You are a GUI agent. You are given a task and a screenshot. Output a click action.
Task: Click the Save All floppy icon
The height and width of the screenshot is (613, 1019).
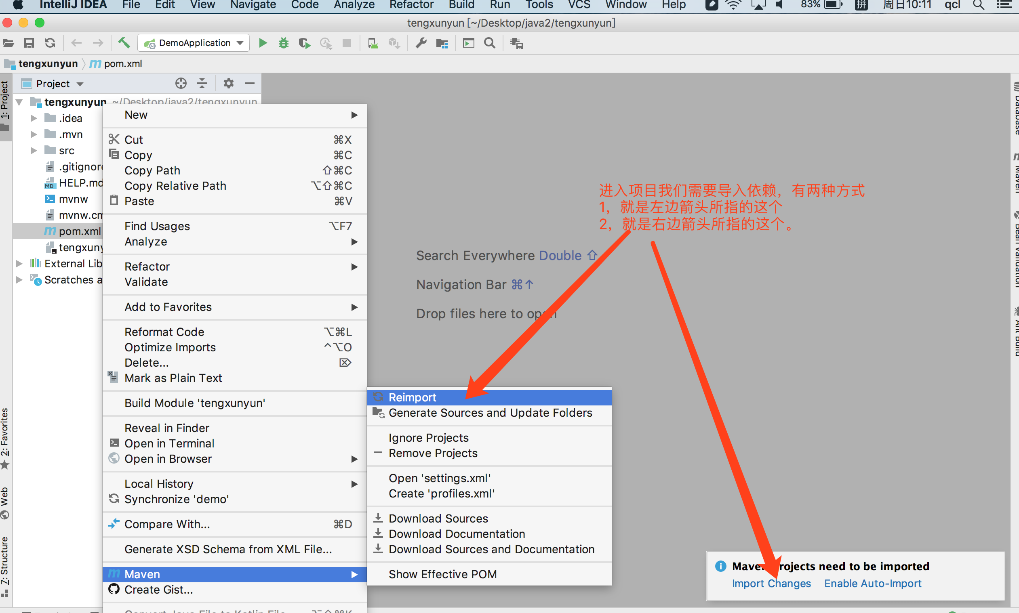(x=29, y=43)
